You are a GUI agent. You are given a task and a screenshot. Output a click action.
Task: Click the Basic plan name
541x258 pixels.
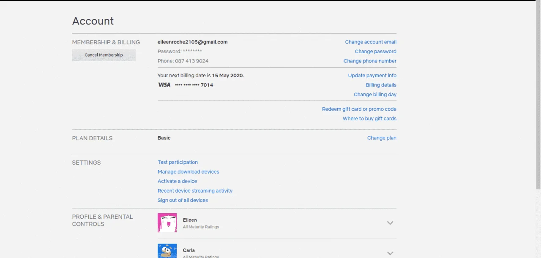click(164, 138)
